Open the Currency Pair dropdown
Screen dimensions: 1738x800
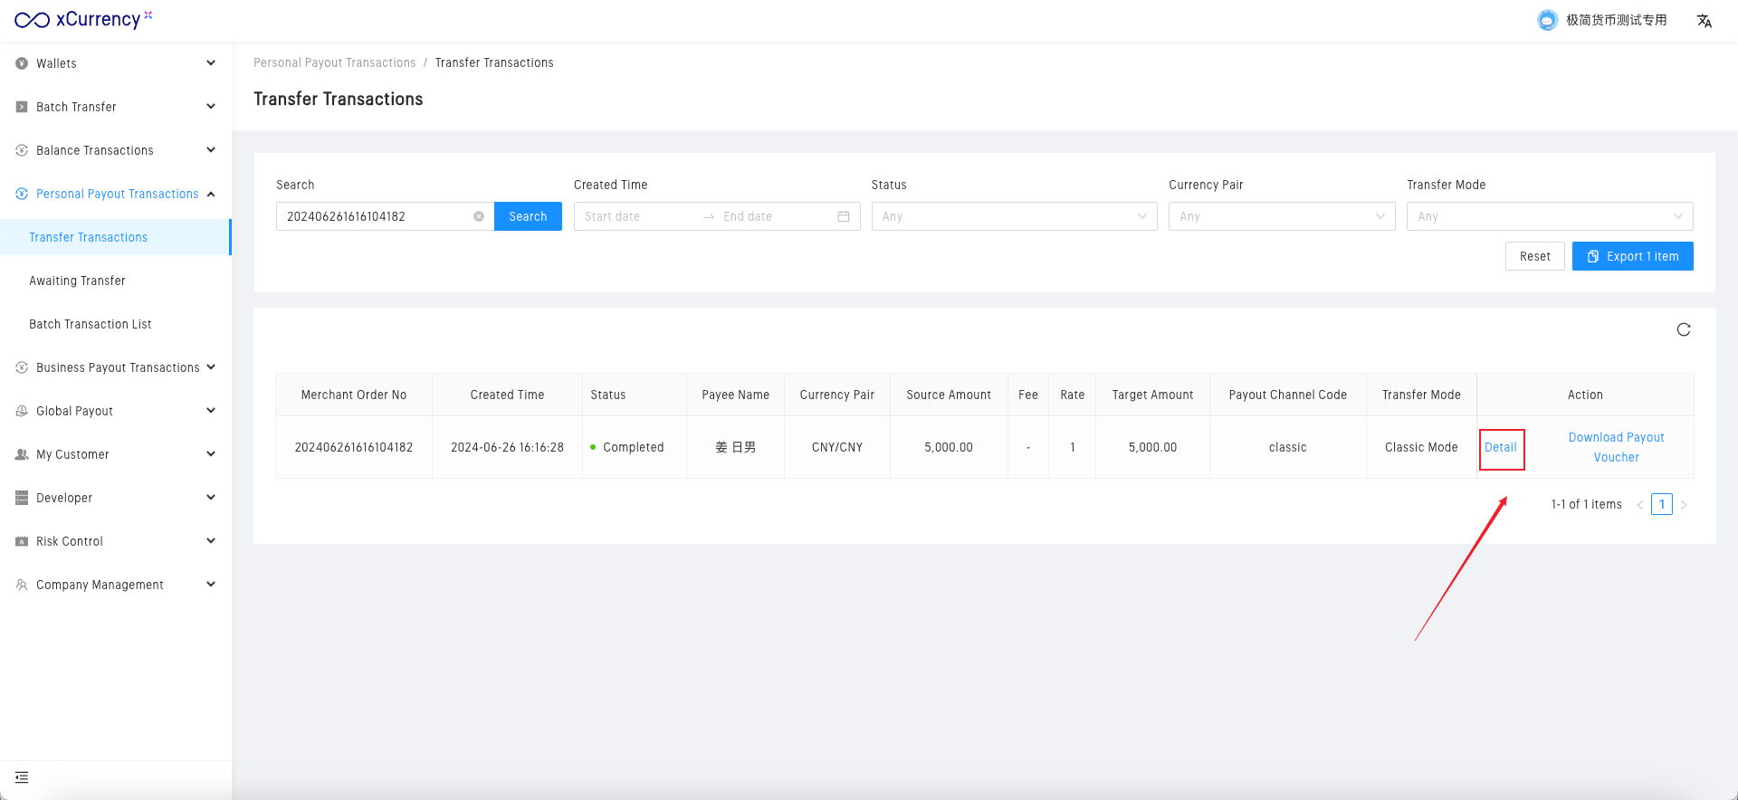(x=1281, y=216)
